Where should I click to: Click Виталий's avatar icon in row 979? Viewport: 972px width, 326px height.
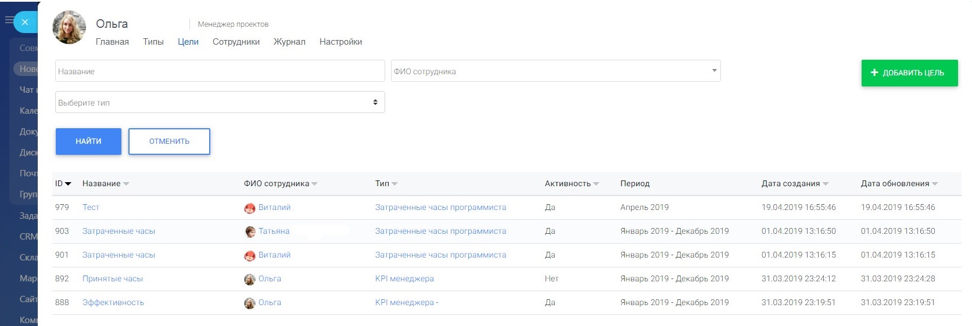click(x=250, y=208)
